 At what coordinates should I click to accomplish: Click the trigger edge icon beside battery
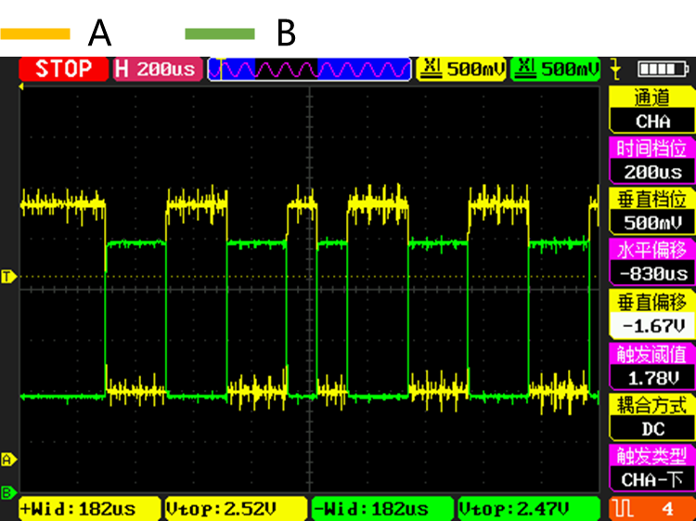click(x=615, y=69)
